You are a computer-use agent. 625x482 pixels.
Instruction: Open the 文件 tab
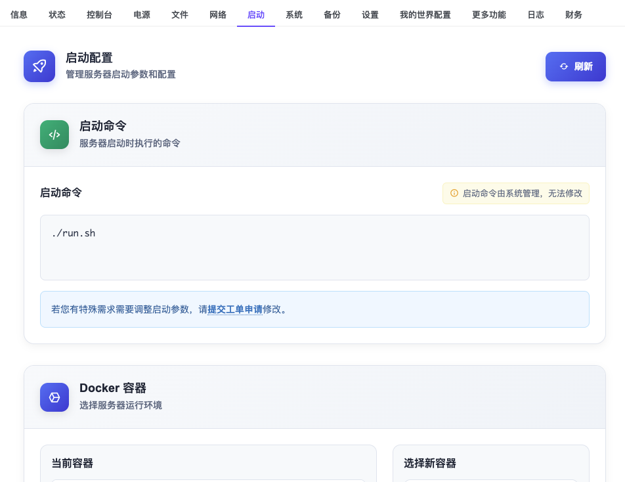tap(180, 14)
